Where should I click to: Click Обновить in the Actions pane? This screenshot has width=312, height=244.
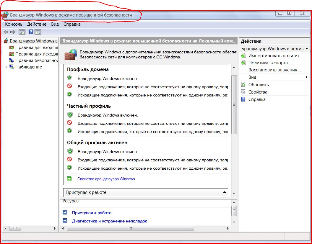click(x=259, y=85)
